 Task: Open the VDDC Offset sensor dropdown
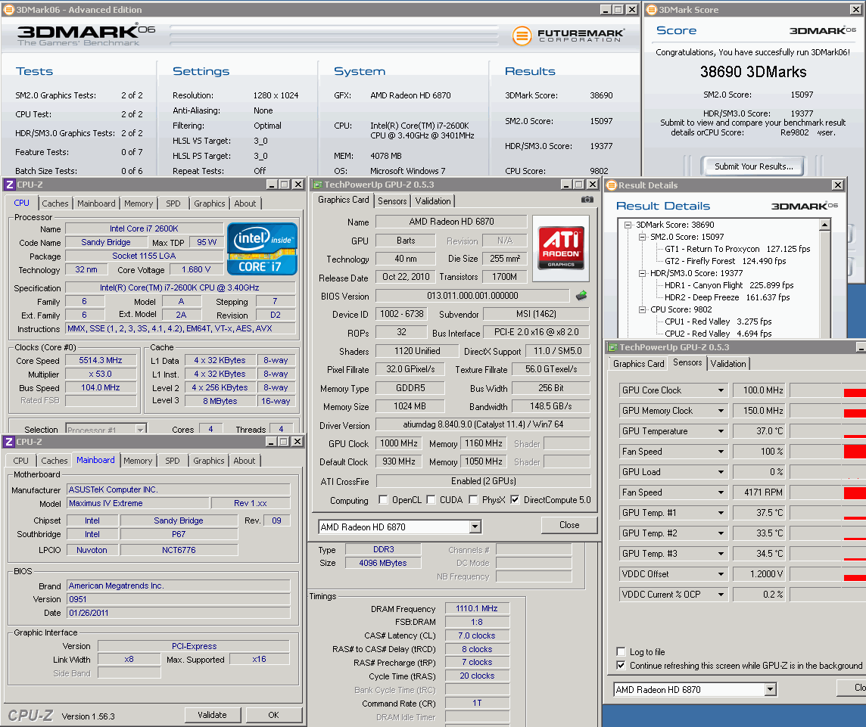click(721, 574)
